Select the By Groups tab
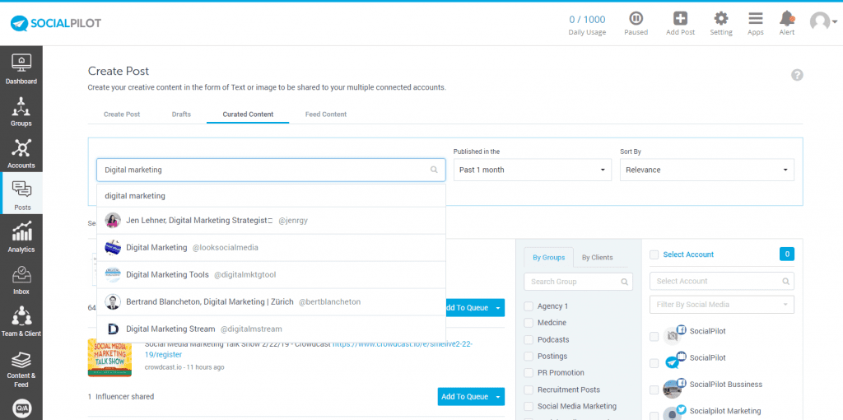Viewport: 843px width, 420px height. (549, 258)
